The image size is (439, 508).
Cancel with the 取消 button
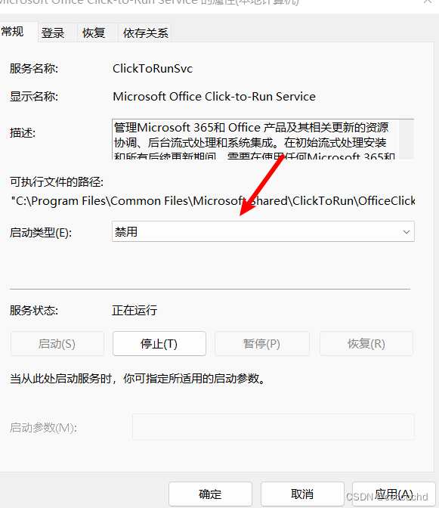302,494
